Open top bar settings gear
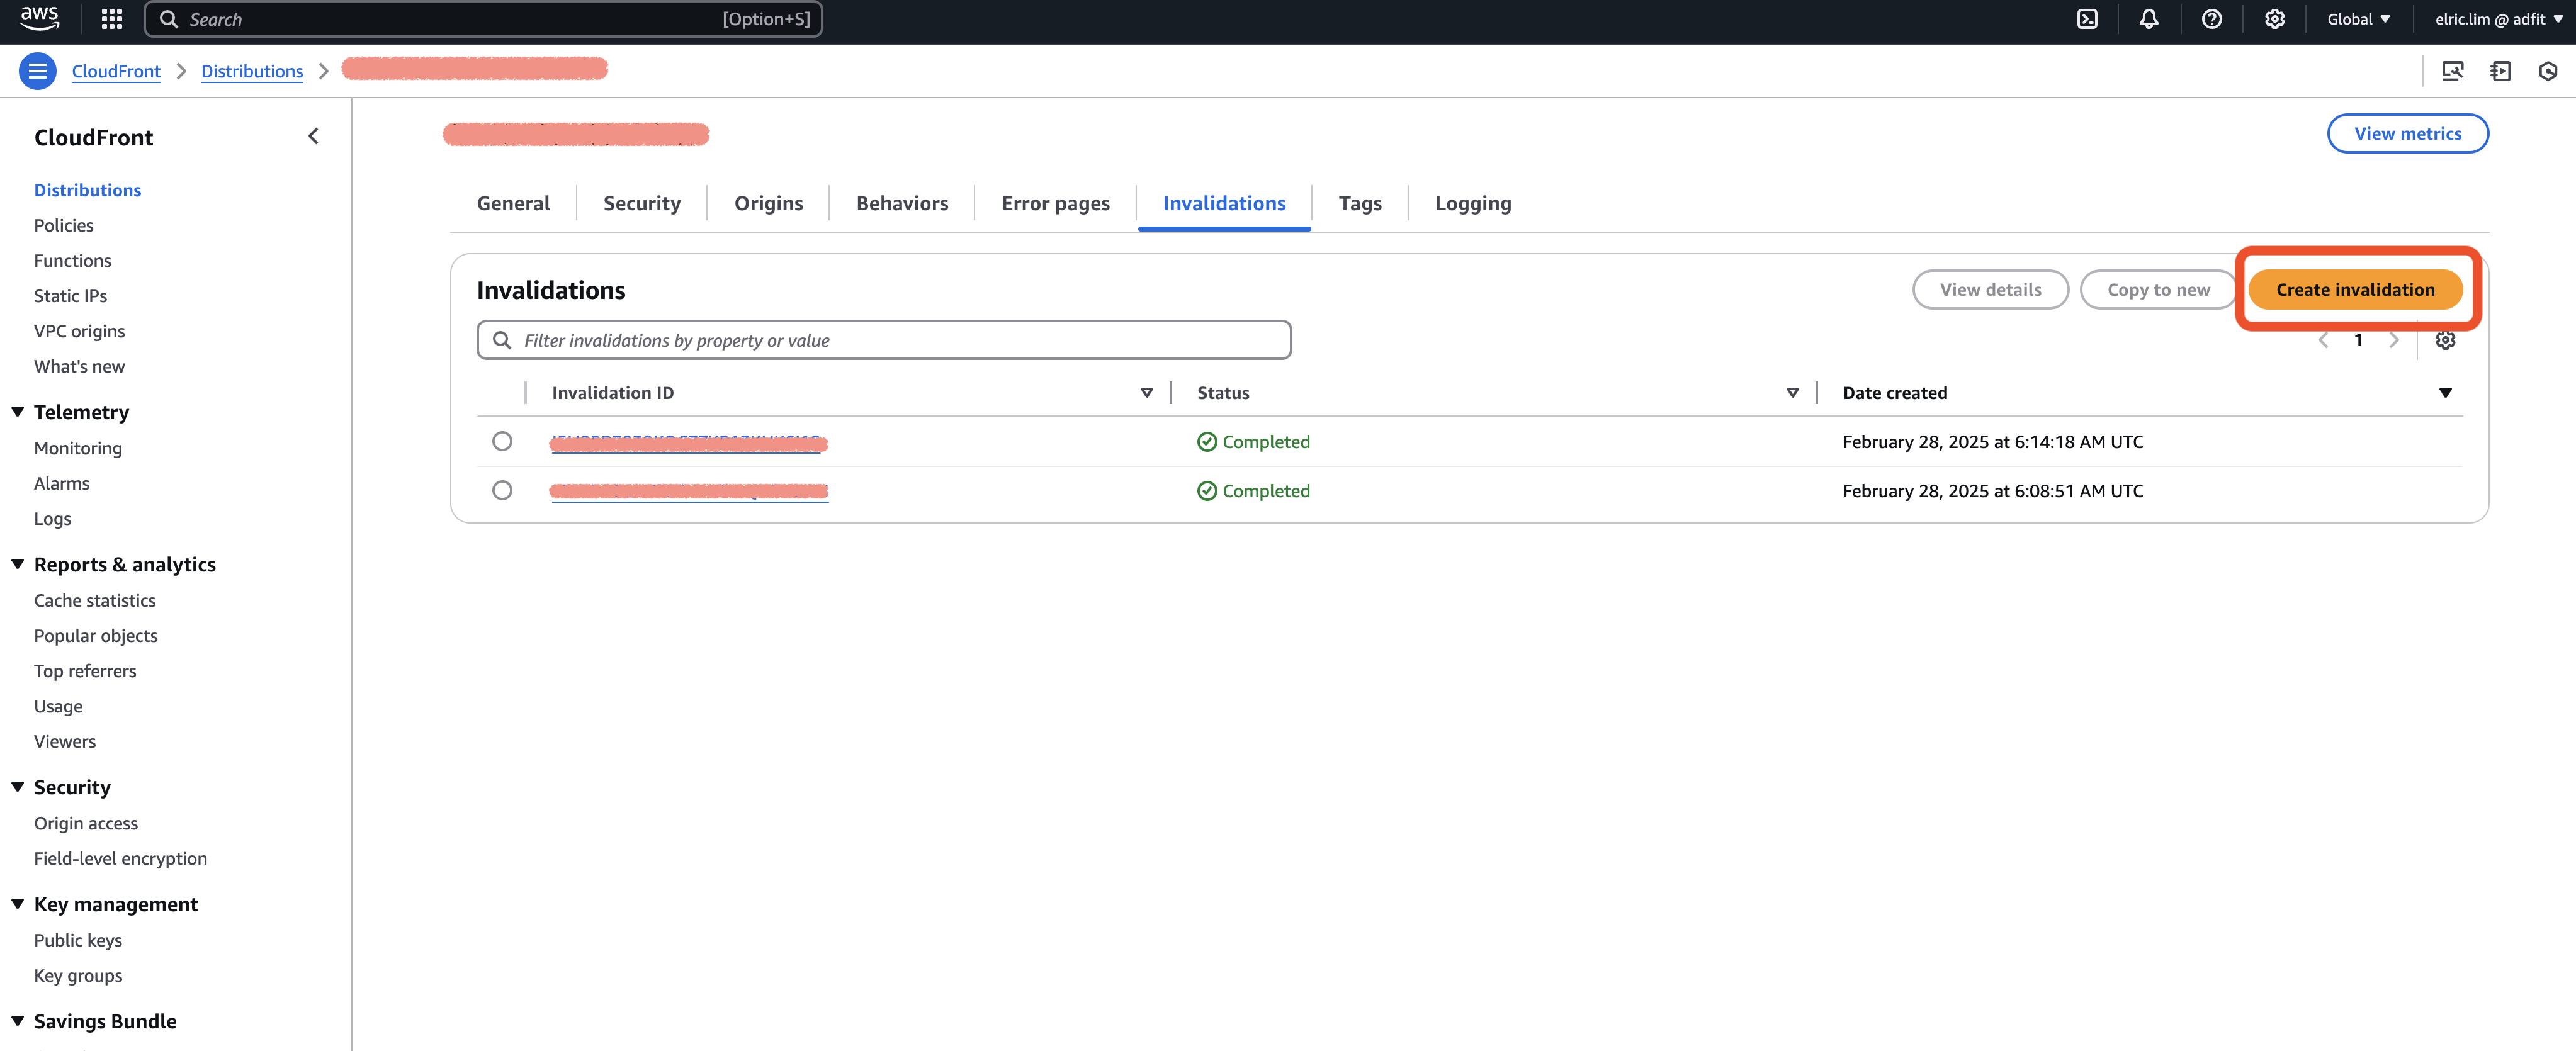Image resolution: width=2576 pixels, height=1051 pixels. coord(2274,19)
